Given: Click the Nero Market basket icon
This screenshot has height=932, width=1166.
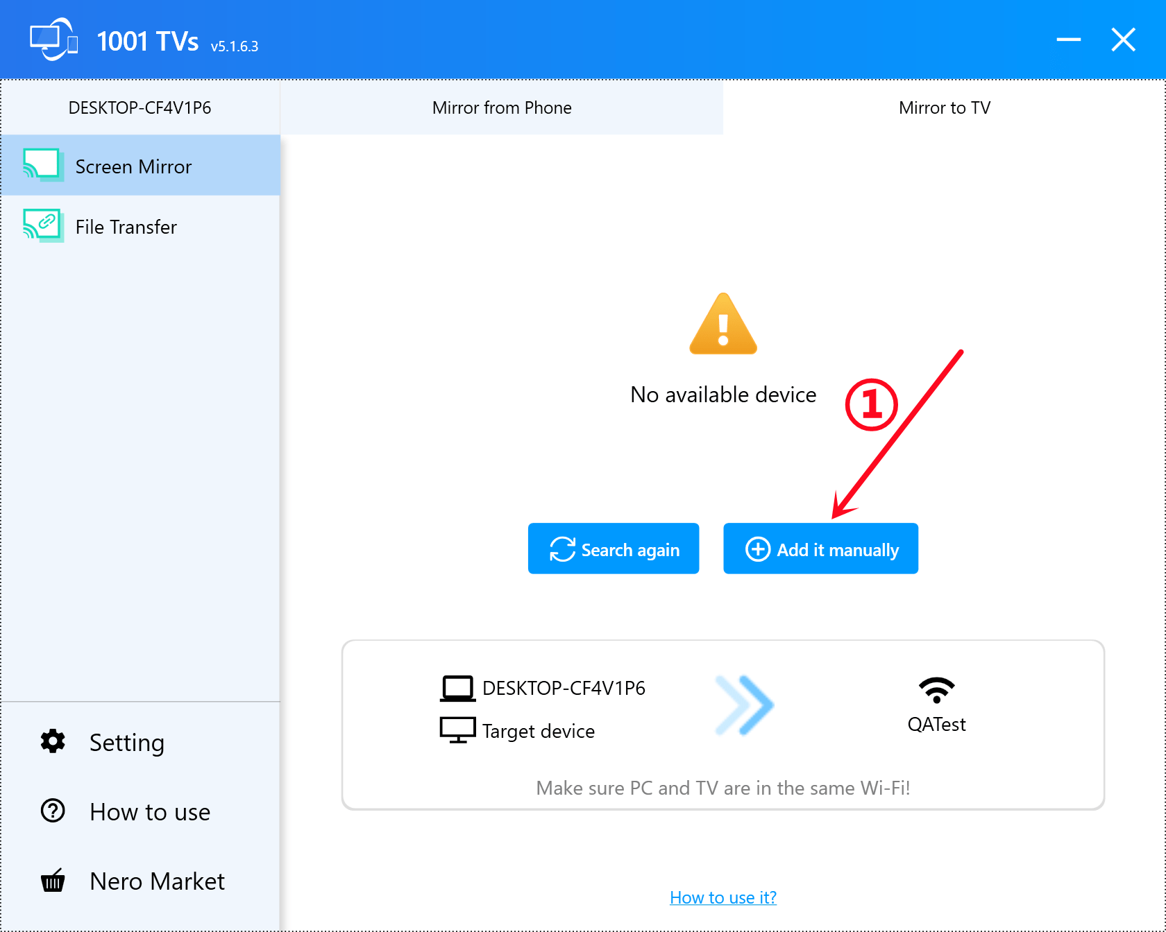Looking at the screenshot, I should point(53,881).
